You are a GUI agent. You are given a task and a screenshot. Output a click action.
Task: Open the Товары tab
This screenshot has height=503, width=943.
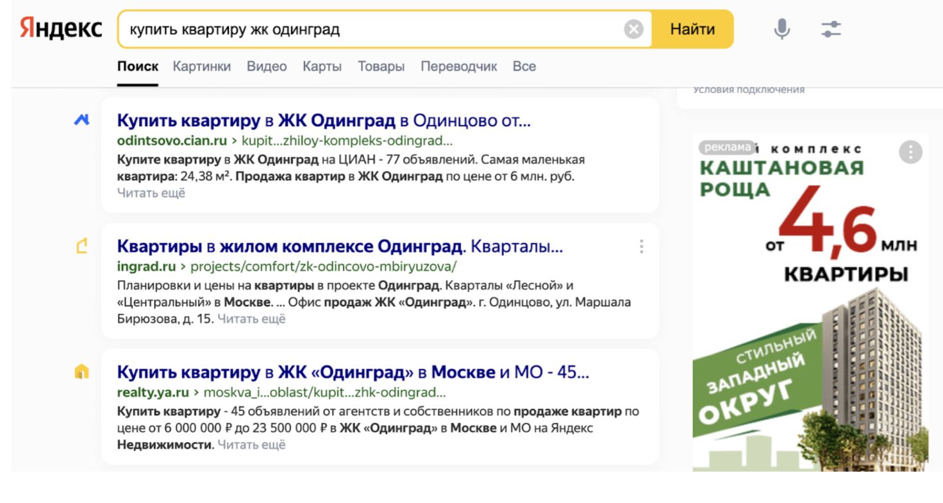[381, 66]
